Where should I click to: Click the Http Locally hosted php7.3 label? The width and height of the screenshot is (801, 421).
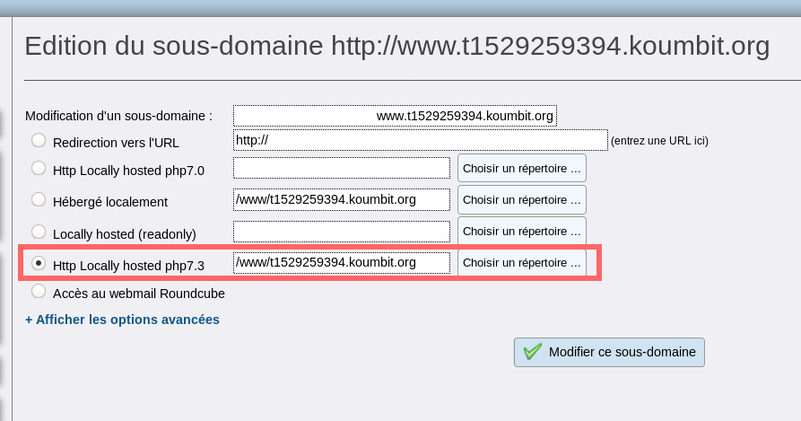(x=129, y=266)
